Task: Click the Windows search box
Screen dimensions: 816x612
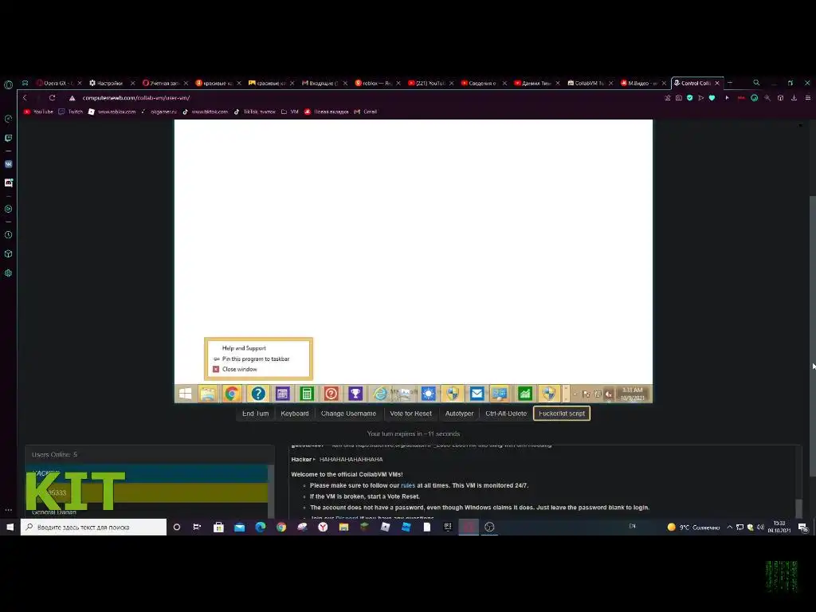Action: (94, 528)
